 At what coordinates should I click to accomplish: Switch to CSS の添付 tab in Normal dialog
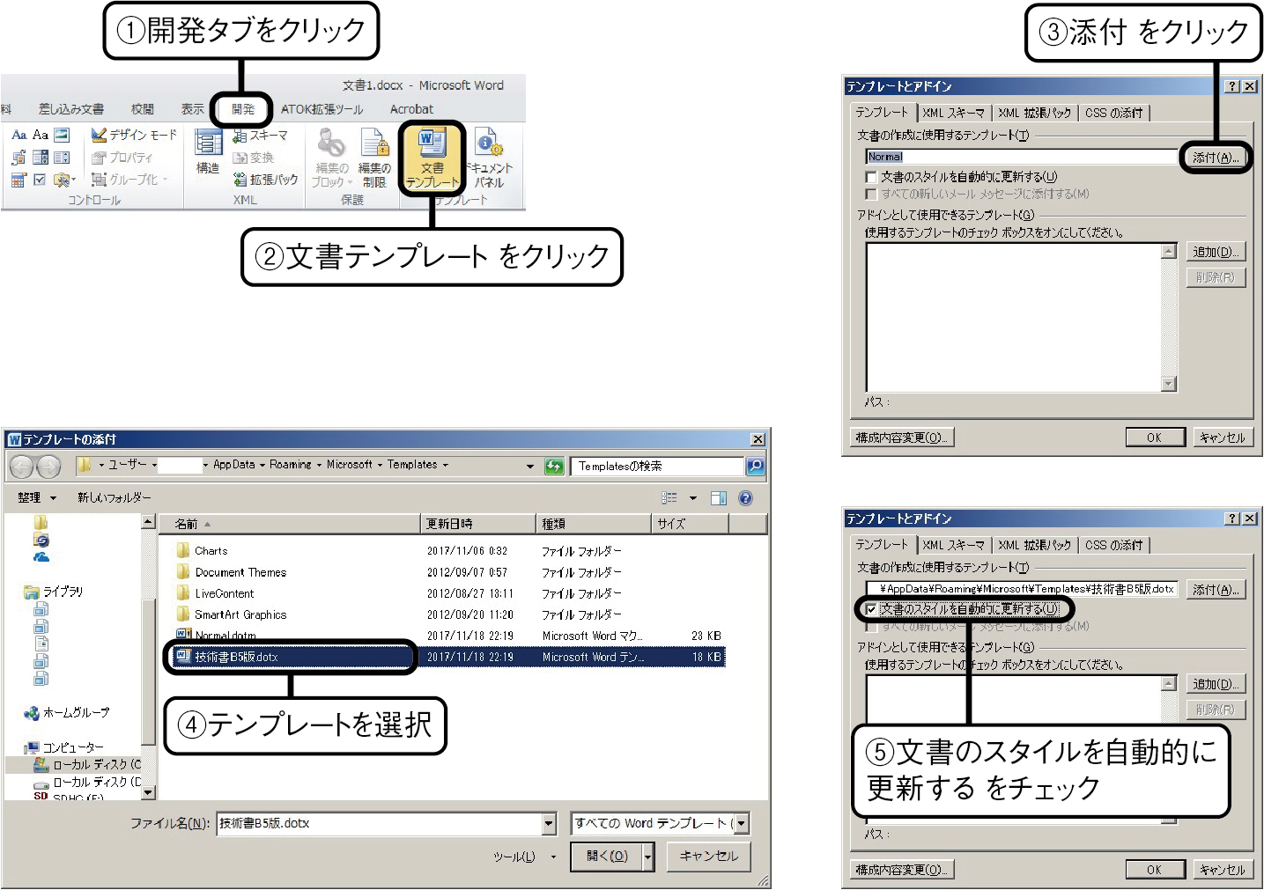[1114, 113]
